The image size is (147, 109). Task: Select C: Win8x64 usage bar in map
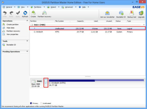[96, 80]
